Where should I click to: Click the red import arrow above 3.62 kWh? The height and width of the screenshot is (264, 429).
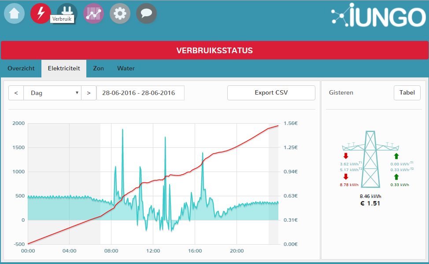coord(346,156)
